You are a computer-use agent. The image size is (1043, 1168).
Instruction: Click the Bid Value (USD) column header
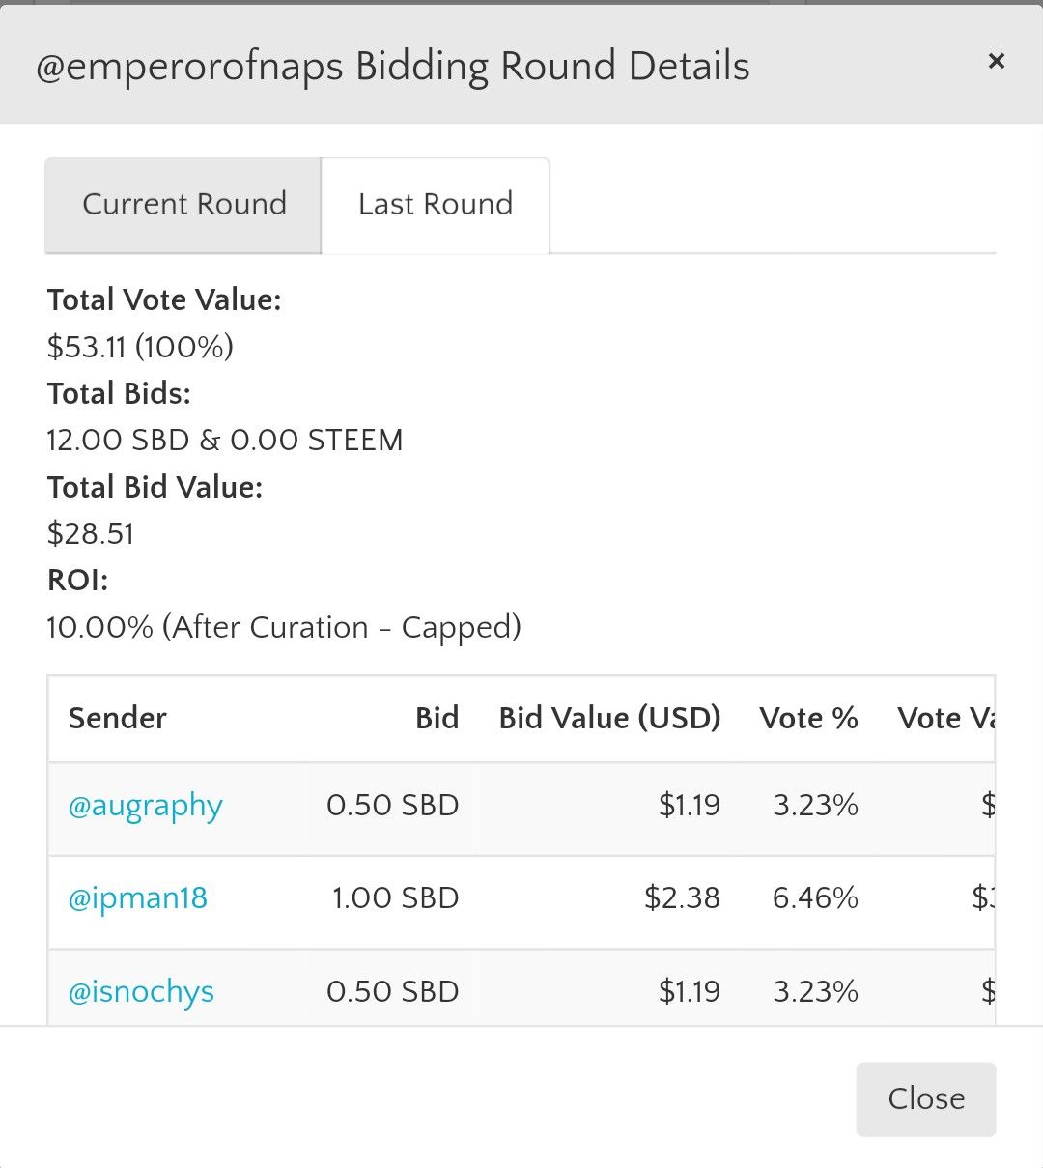point(609,718)
